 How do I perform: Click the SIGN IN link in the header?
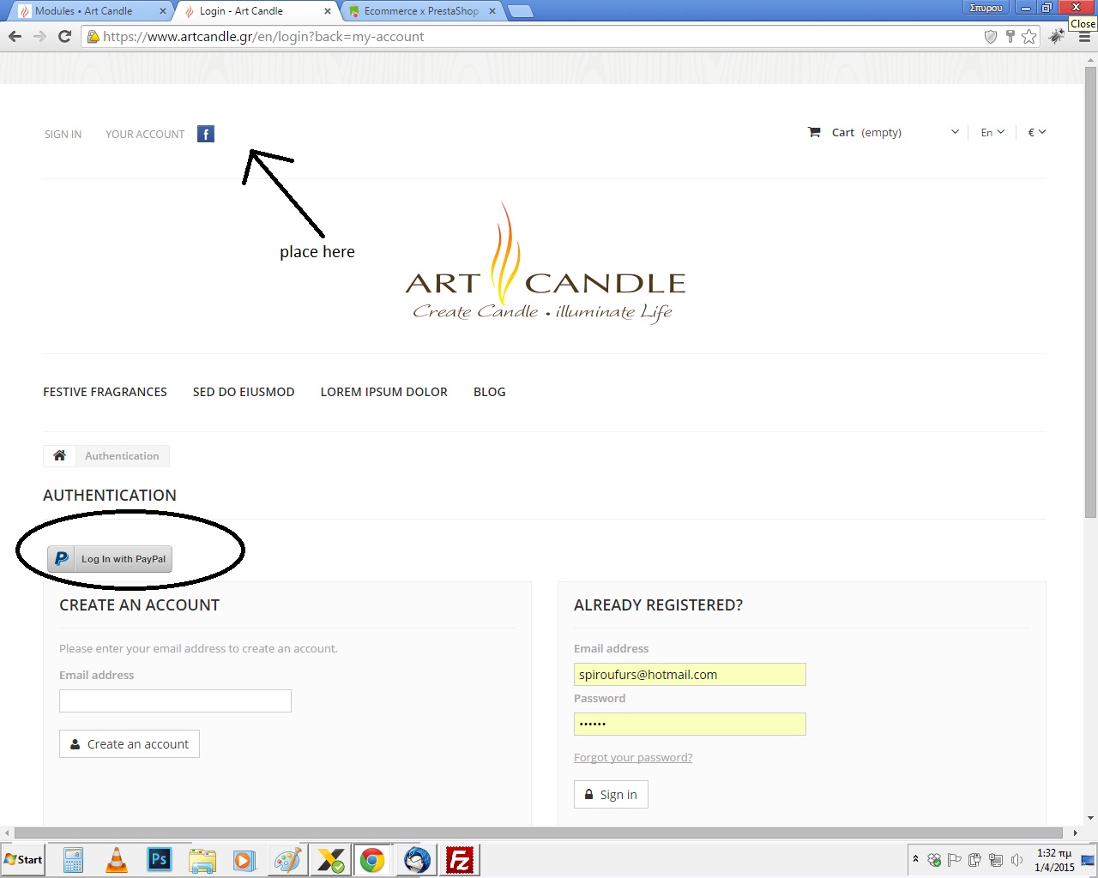click(63, 135)
